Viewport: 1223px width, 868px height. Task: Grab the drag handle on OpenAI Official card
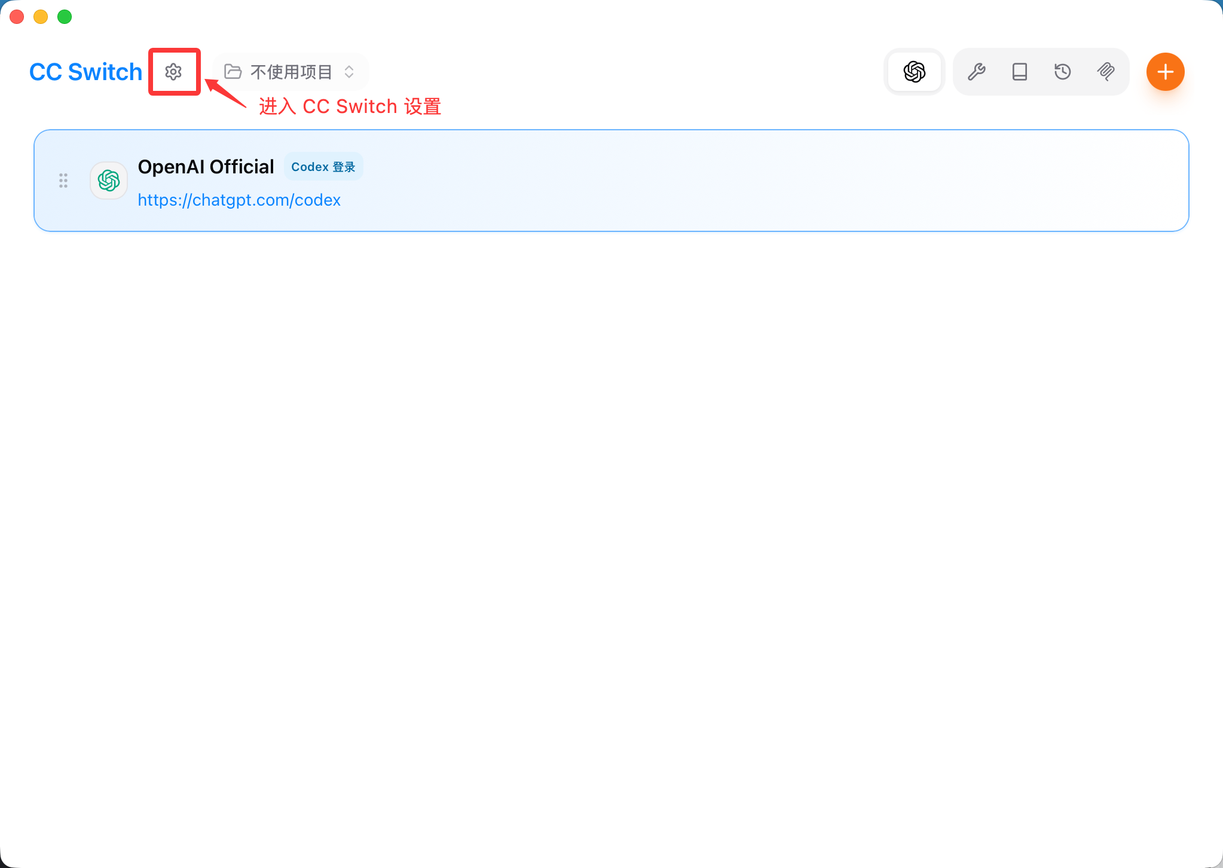point(63,181)
